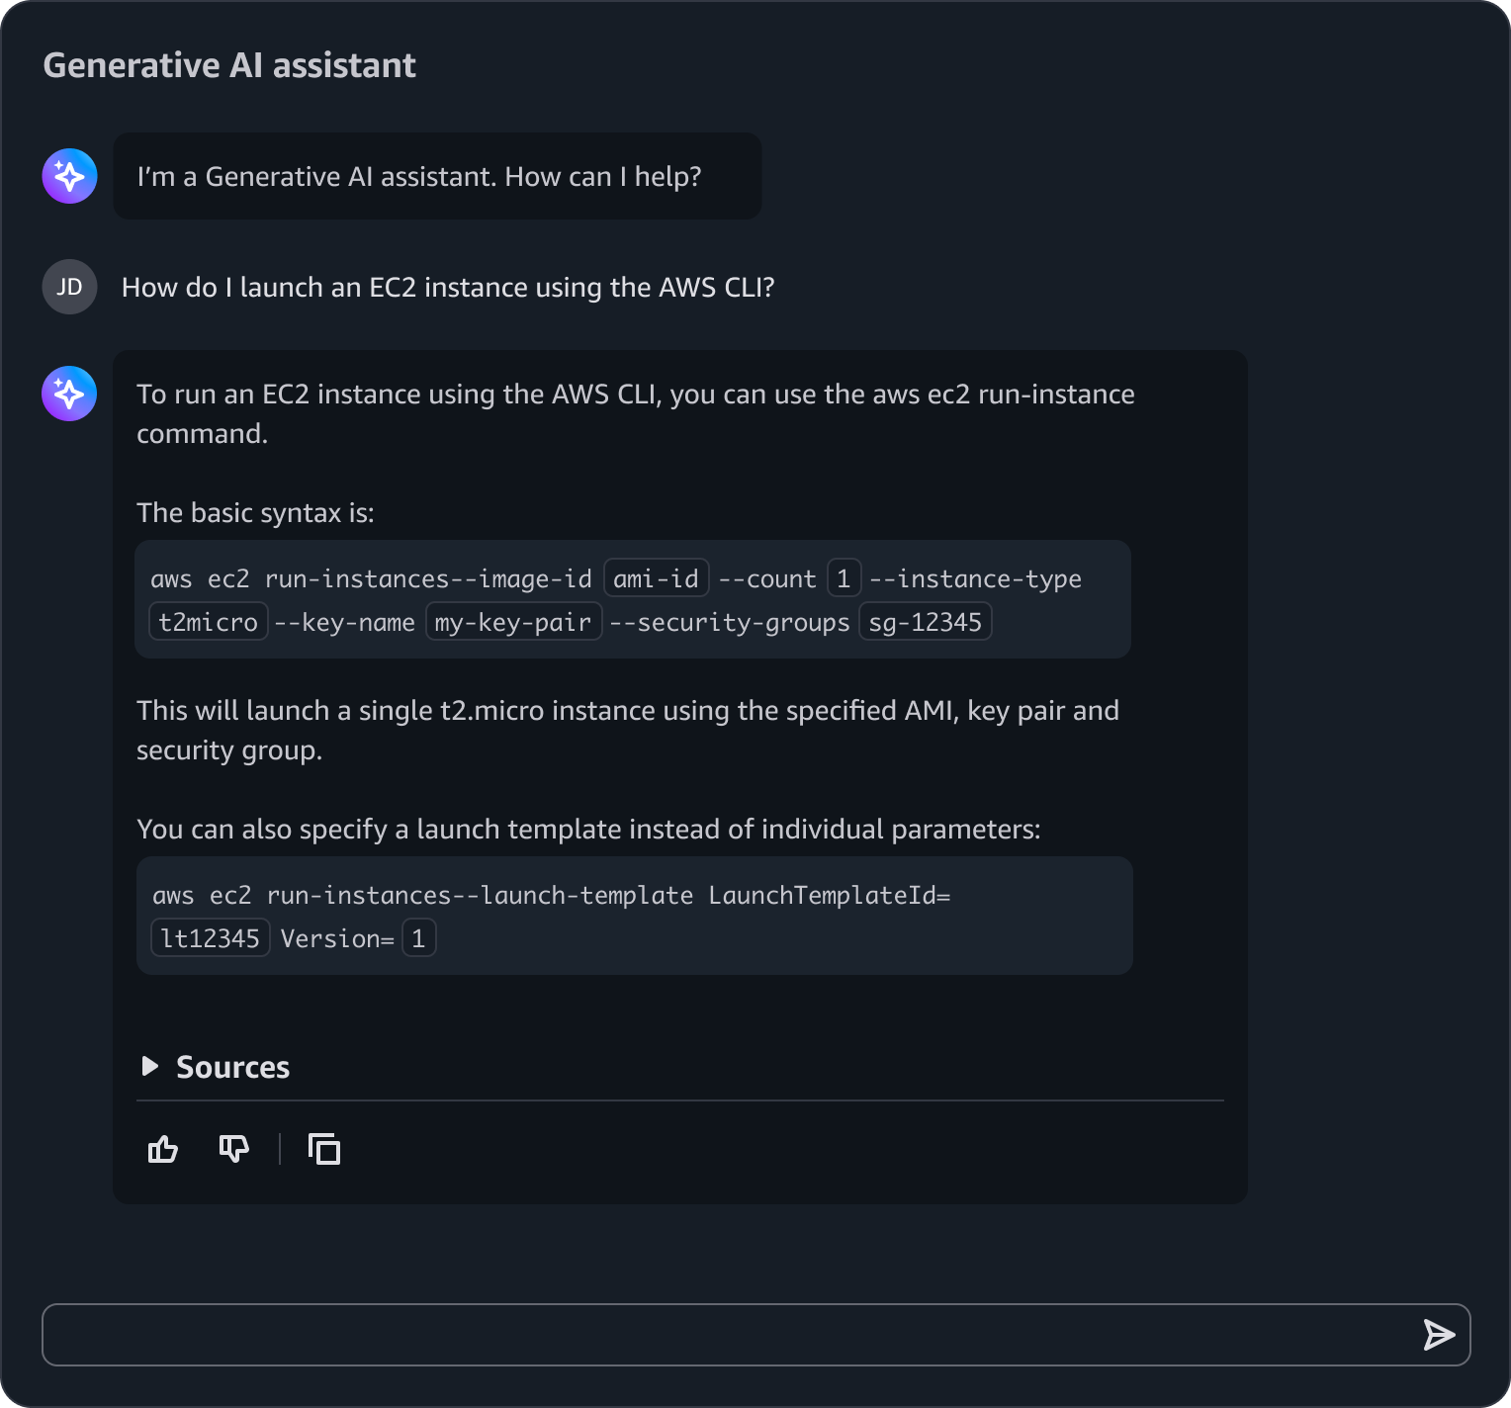Click the lt12345 launch template token
The height and width of the screenshot is (1408, 1511).
coord(211,938)
